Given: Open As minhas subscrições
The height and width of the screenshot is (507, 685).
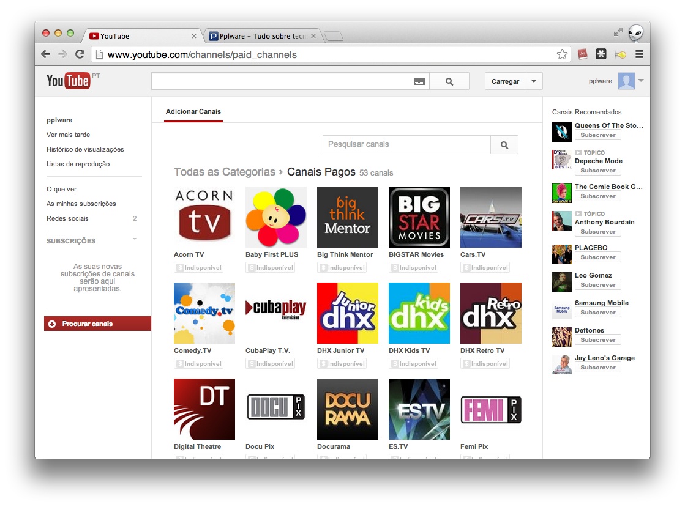Looking at the screenshot, I should [x=81, y=204].
